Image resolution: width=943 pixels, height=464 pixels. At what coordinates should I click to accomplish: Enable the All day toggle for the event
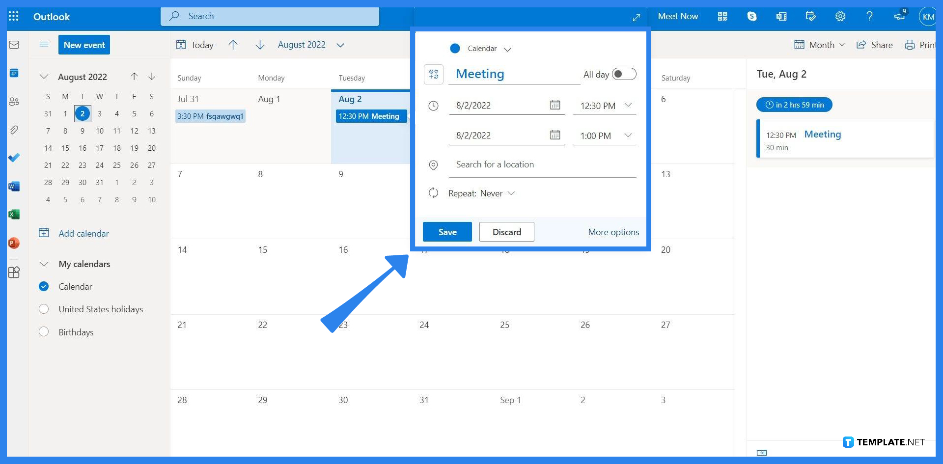(624, 74)
